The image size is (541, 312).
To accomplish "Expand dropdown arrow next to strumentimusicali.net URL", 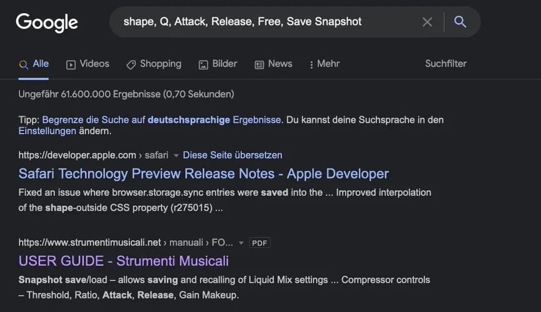I will point(241,243).
